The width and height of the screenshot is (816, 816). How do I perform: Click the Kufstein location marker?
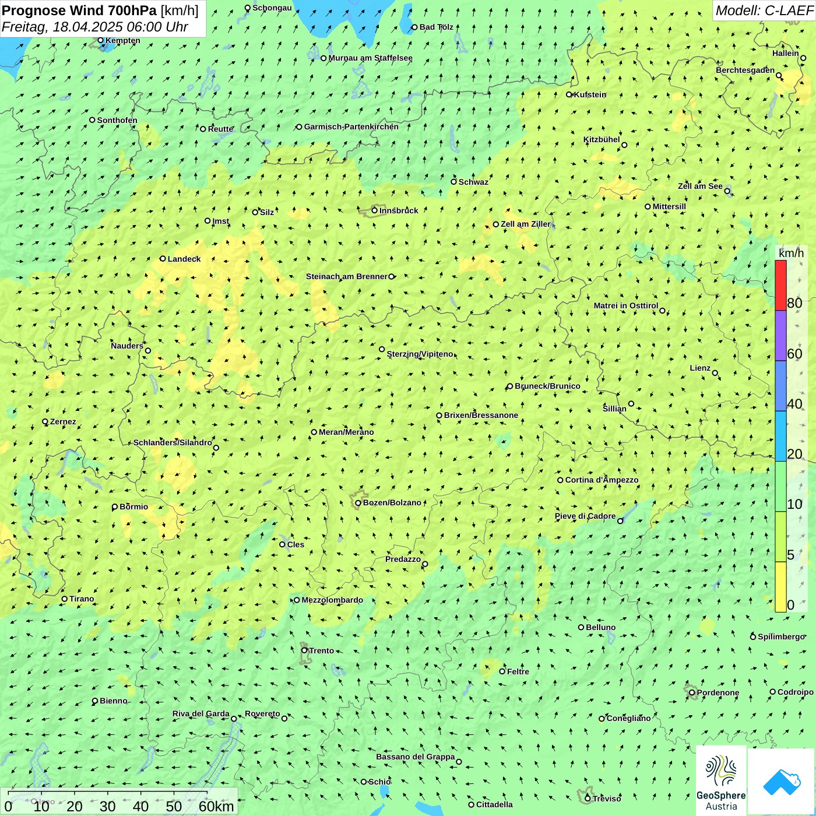[569, 94]
